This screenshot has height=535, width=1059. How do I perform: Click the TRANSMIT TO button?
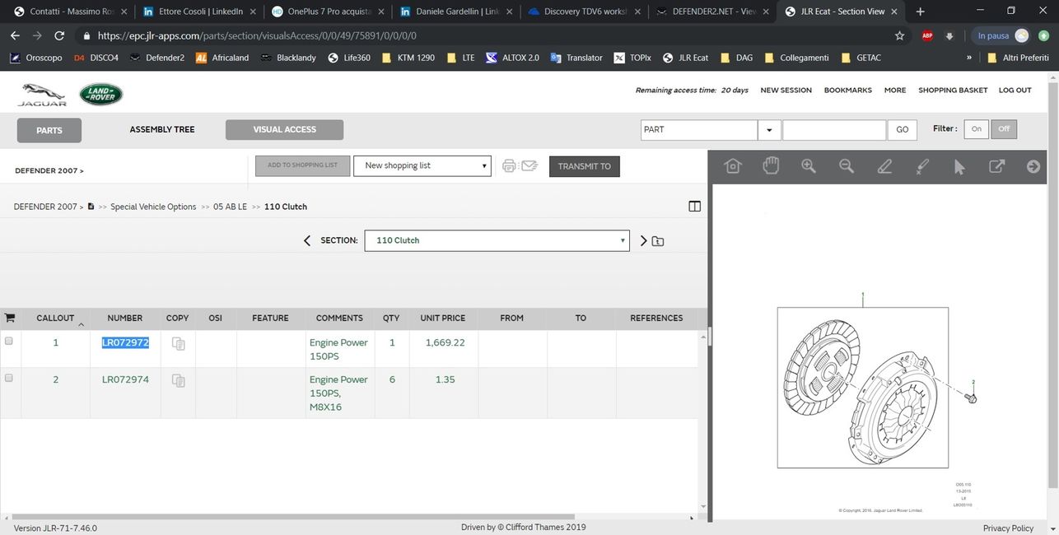585,166
